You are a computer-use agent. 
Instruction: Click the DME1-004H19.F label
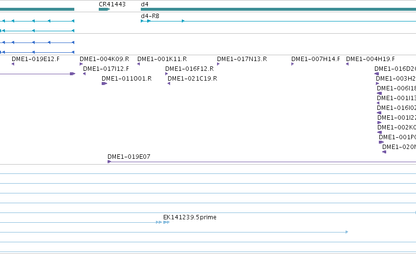[x=371, y=59]
